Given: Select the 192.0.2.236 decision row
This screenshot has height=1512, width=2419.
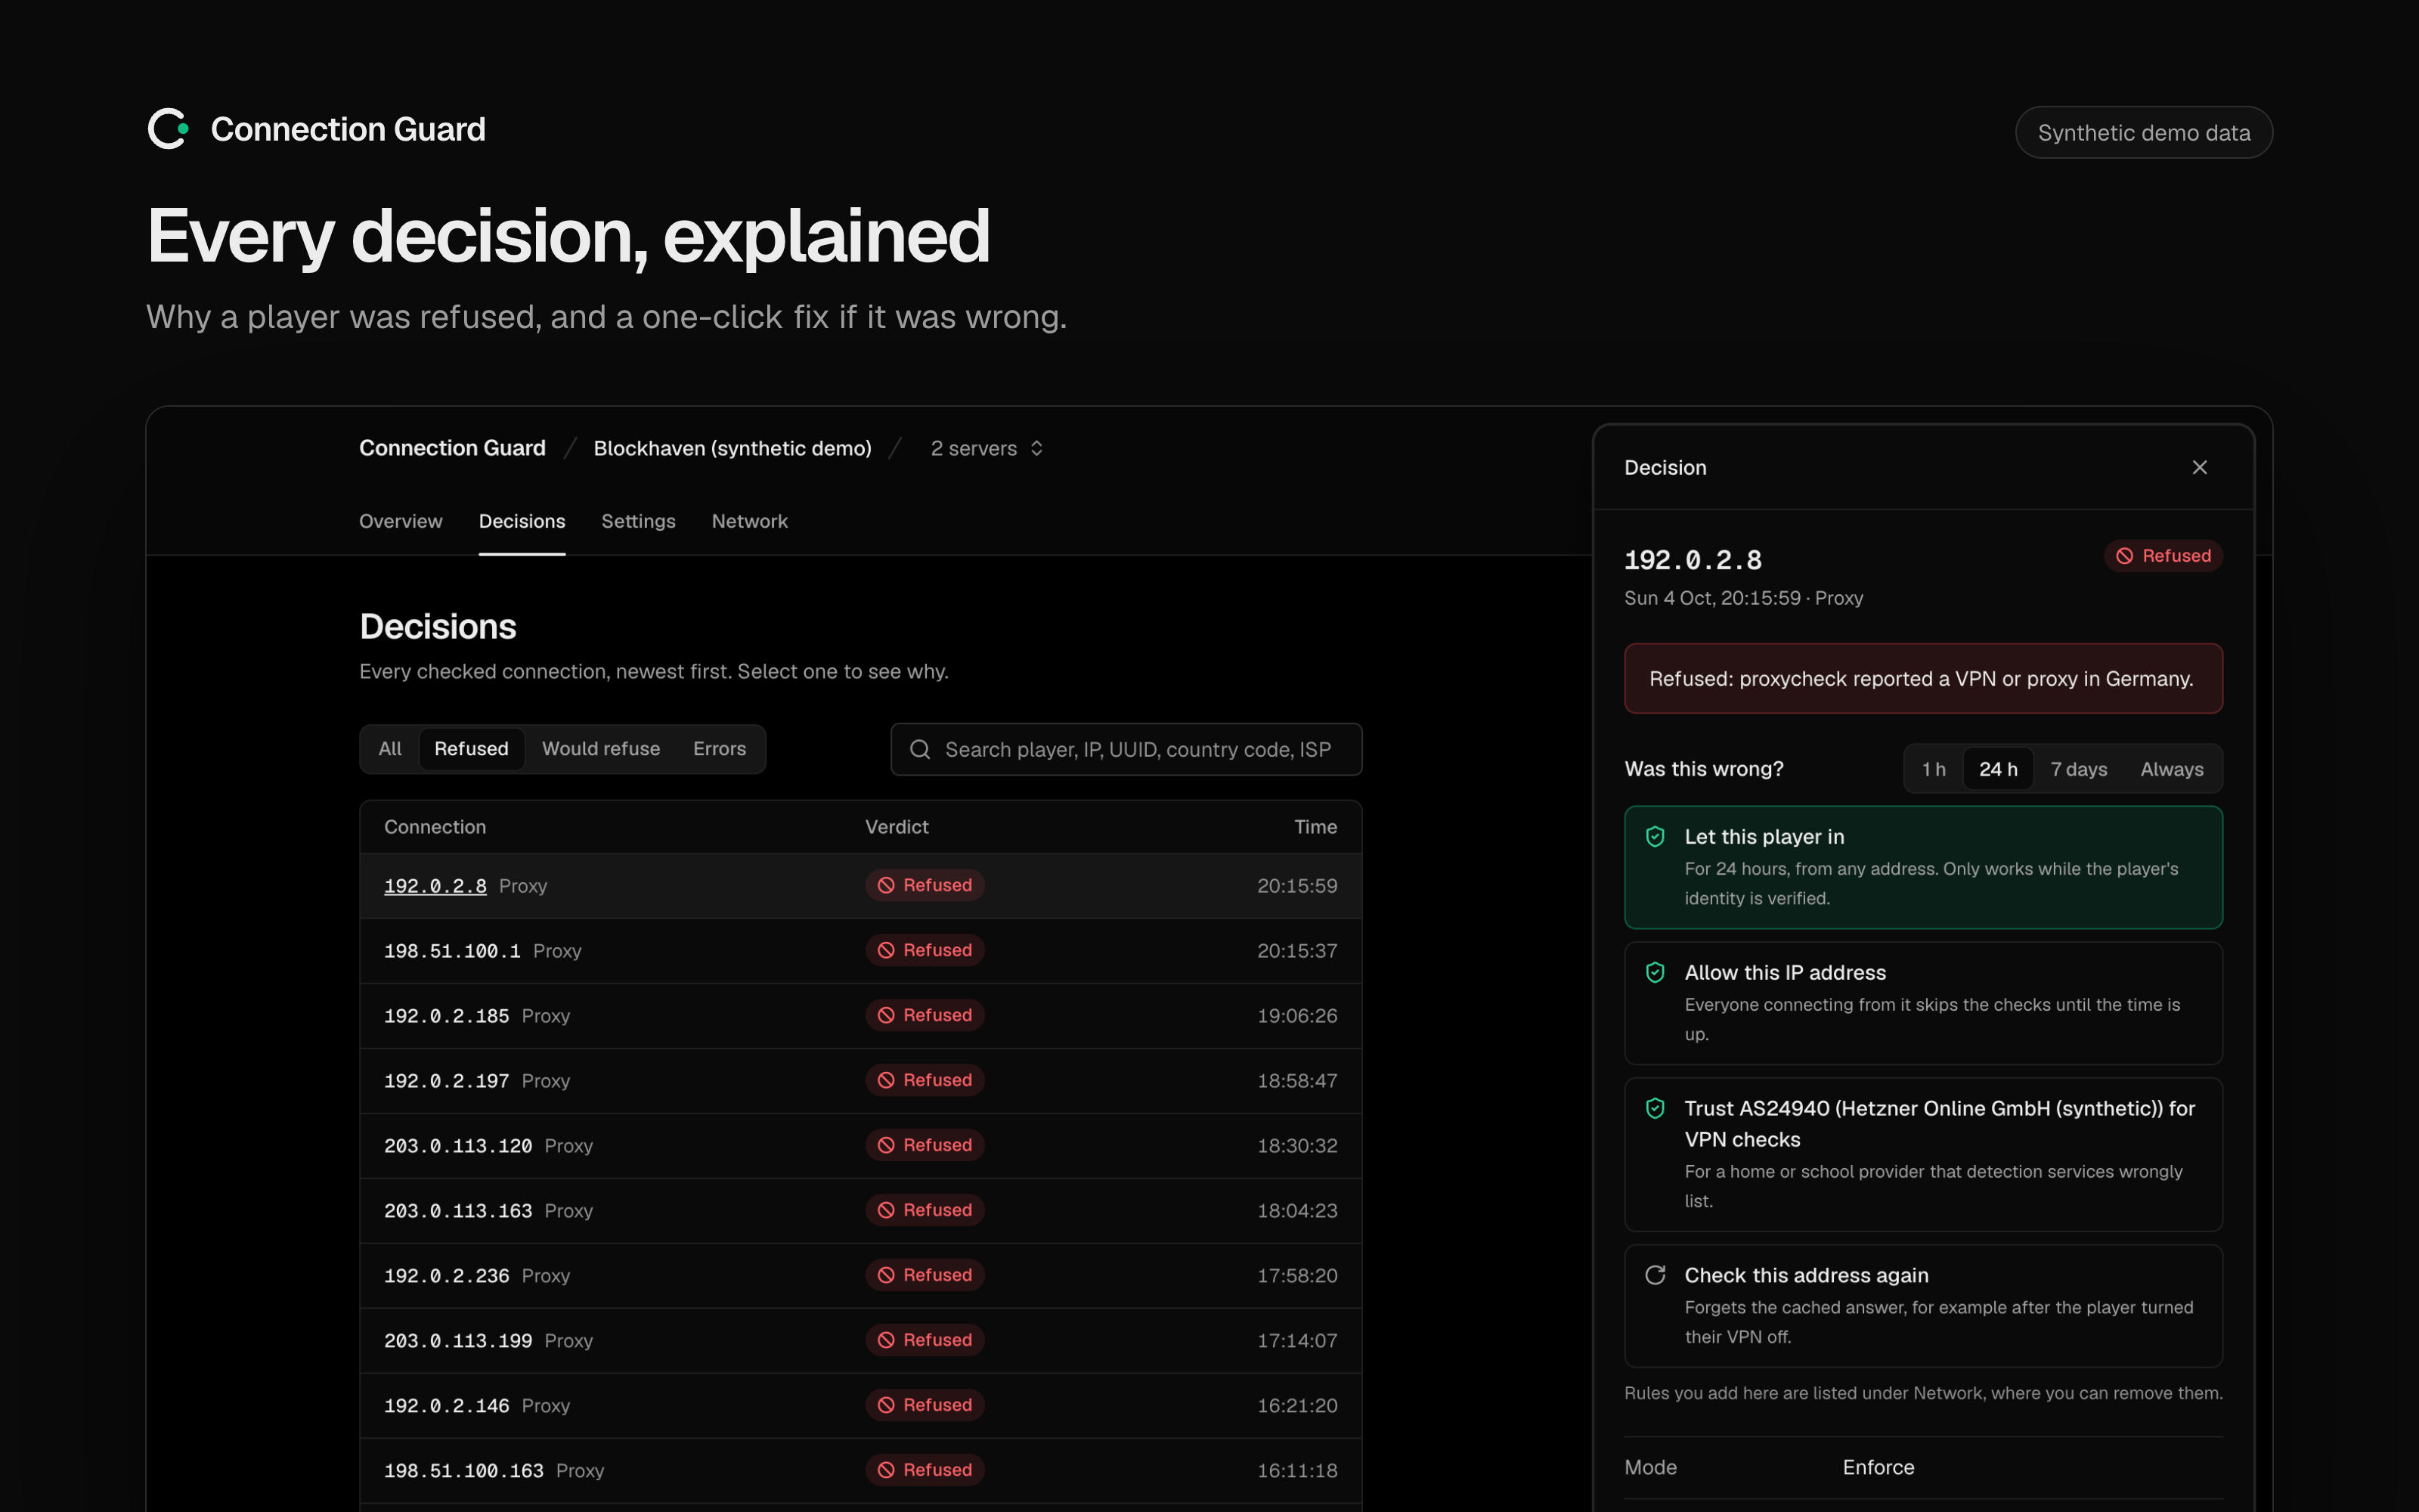Looking at the screenshot, I should pos(861,1276).
